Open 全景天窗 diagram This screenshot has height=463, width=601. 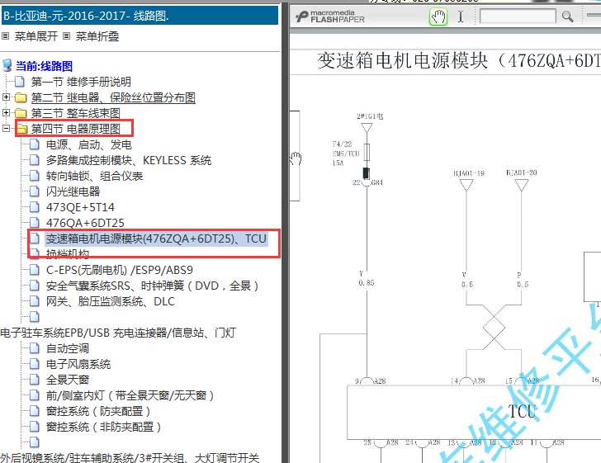point(68,380)
